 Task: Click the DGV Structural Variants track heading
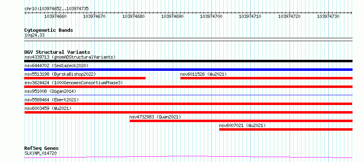[57, 52]
